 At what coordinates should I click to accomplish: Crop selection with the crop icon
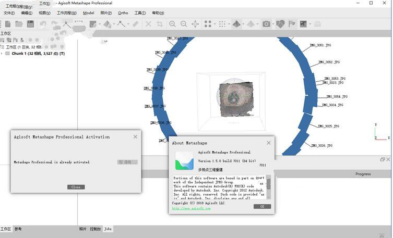pos(159,24)
